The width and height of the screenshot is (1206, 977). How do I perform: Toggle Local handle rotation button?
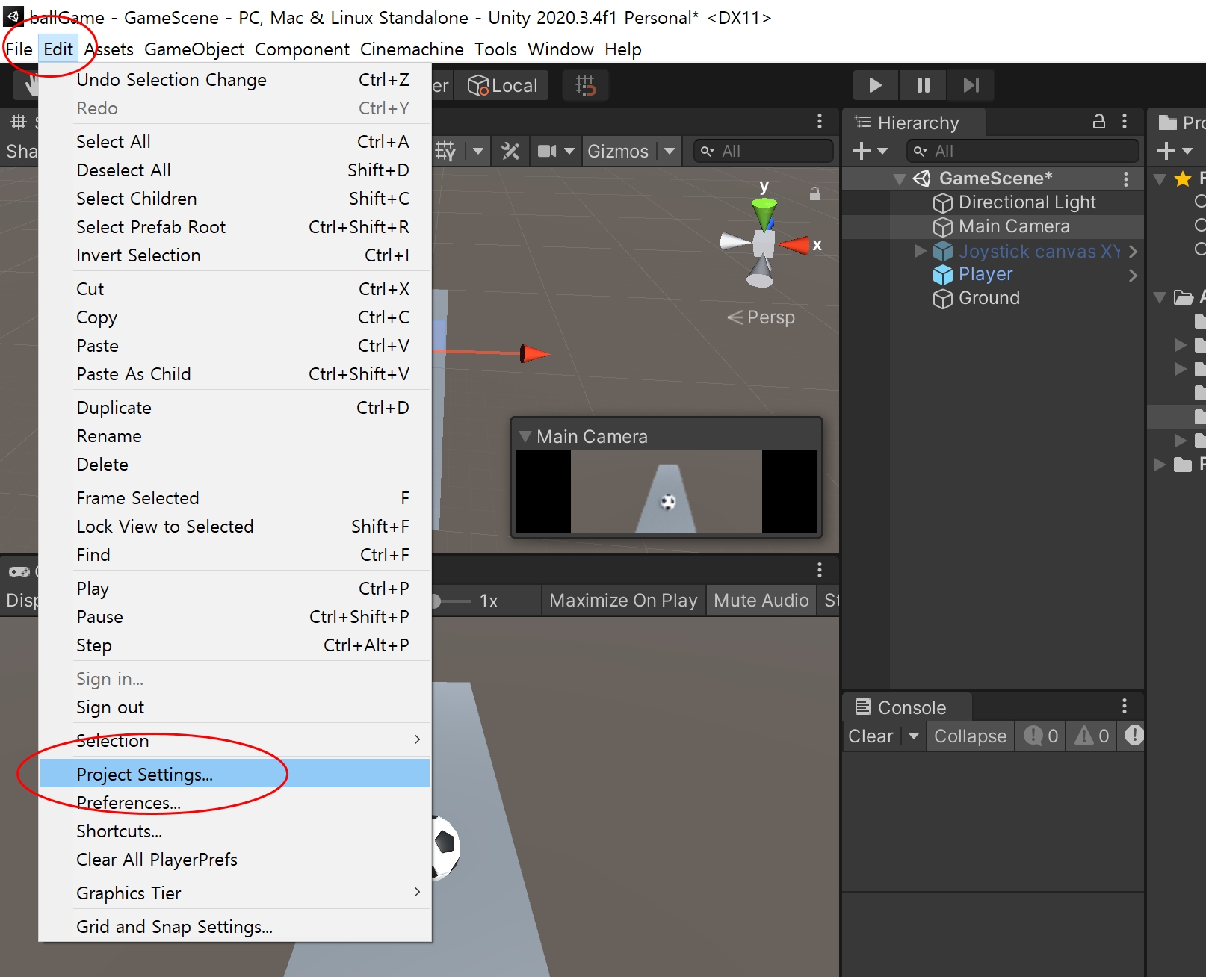(502, 86)
